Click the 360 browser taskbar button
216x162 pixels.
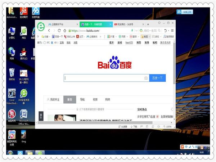tap(40, 153)
